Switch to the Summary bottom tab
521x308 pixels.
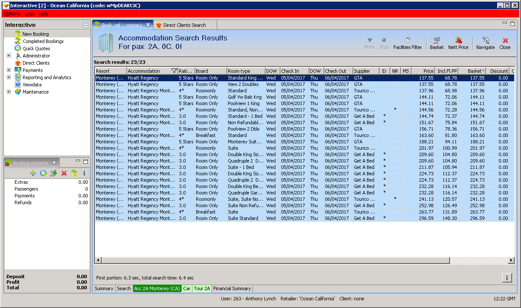[104, 288]
